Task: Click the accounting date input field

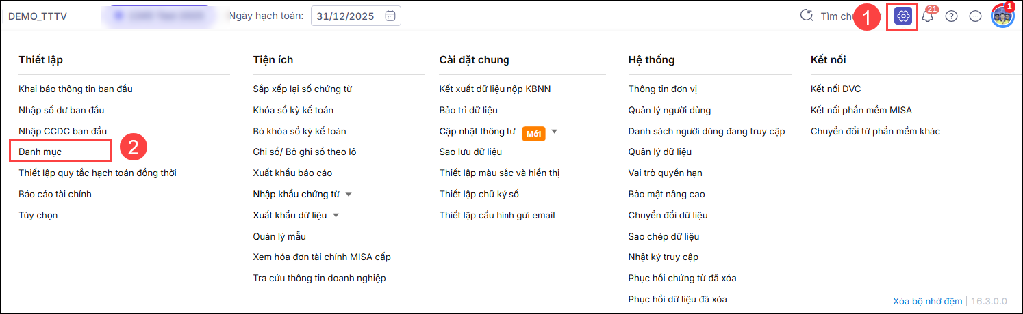Action: 346,16
